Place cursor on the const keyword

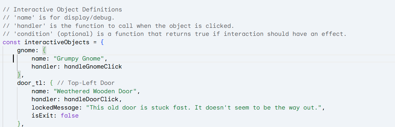(12, 42)
